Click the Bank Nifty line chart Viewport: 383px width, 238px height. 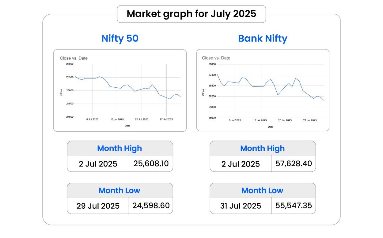[270, 91]
